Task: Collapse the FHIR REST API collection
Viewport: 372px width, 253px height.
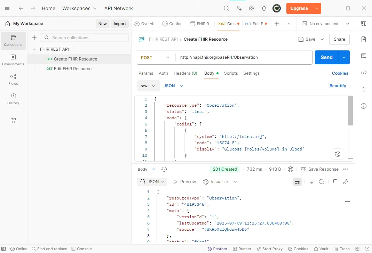Action: click(x=34, y=49)
